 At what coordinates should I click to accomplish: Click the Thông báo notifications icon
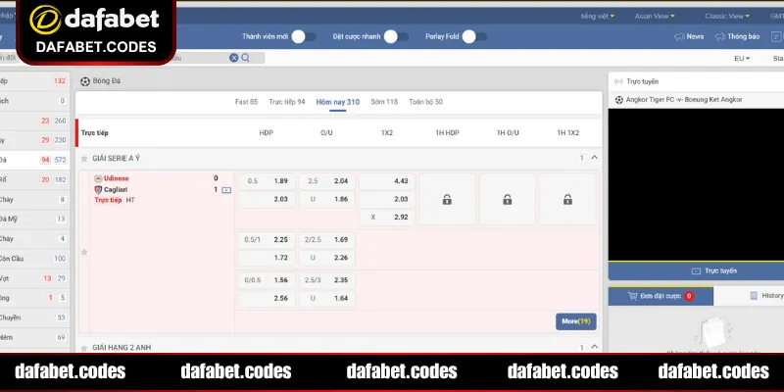click(x=720, y=36)
